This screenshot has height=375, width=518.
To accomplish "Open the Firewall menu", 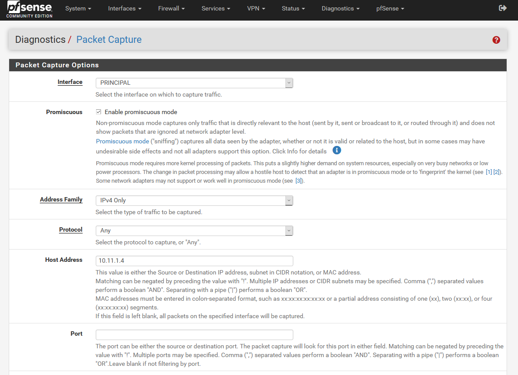I will (x=171, y=8).
